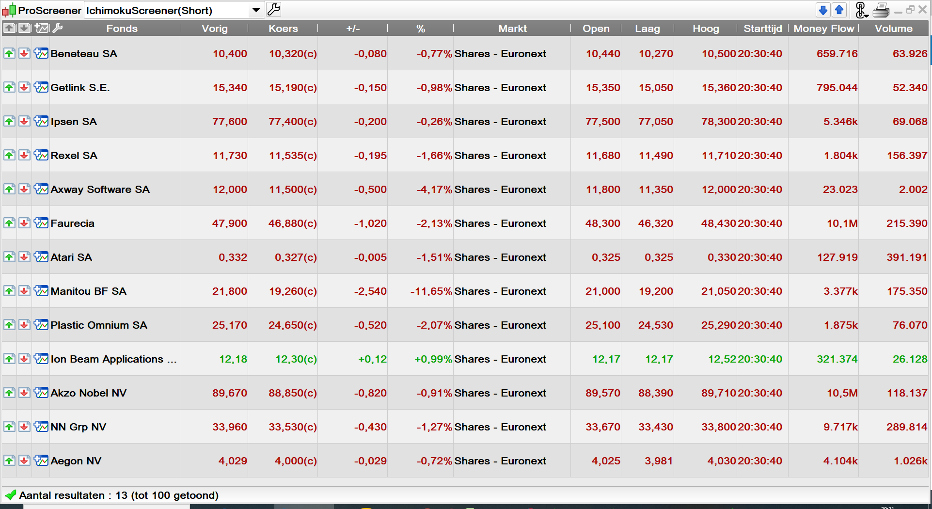Open the screener settings wrench in the title bar

(274, 10)
